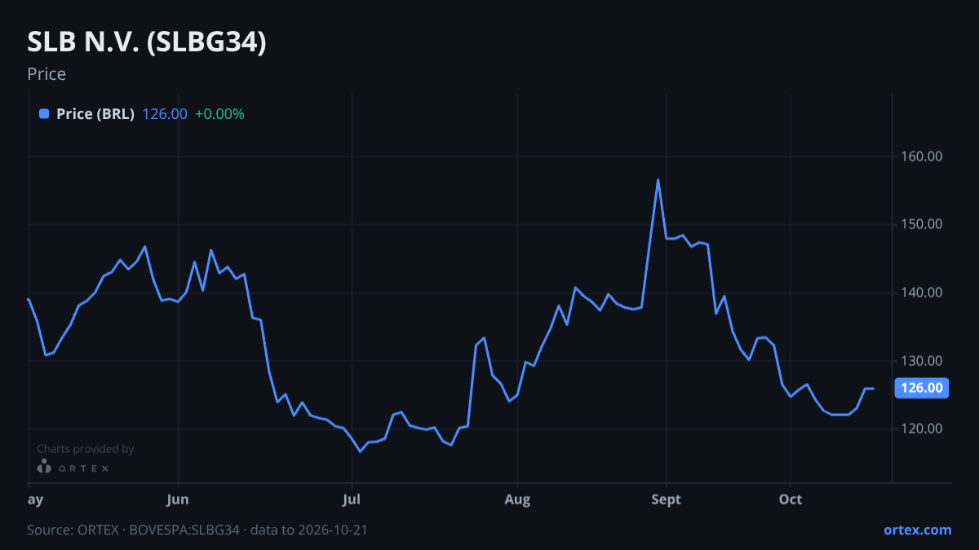The width and height of the screenshot is (979, 550).
Task: Click the blue 126.00 current price tag
Action: point(922,388)
